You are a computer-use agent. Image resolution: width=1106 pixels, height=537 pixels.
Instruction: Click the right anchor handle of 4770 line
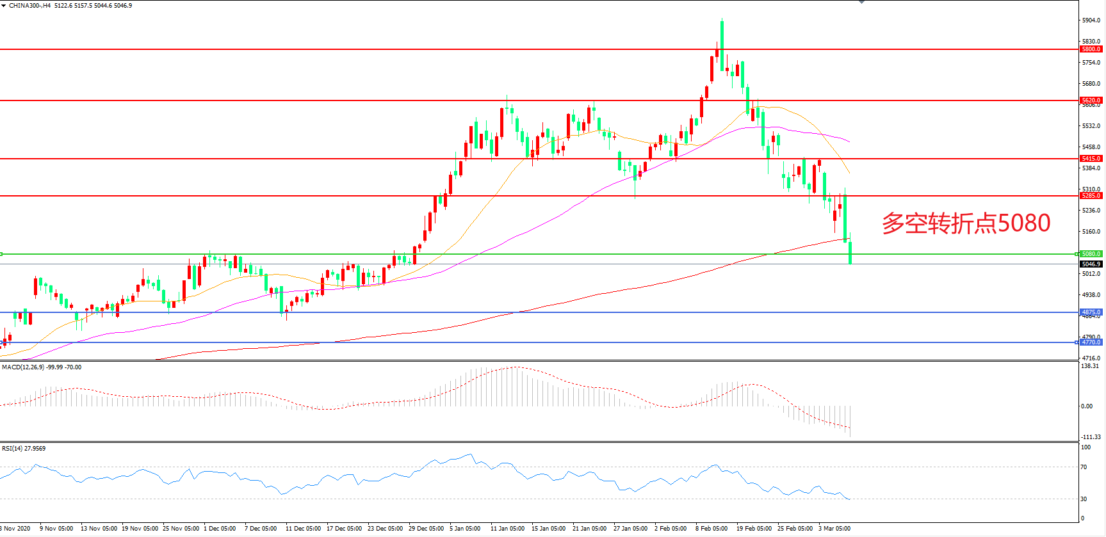[1077, 342]
